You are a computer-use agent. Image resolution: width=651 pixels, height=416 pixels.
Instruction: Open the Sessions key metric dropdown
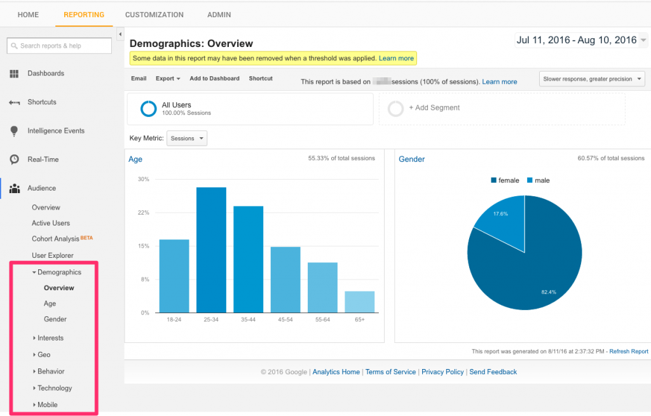(187, 138)
